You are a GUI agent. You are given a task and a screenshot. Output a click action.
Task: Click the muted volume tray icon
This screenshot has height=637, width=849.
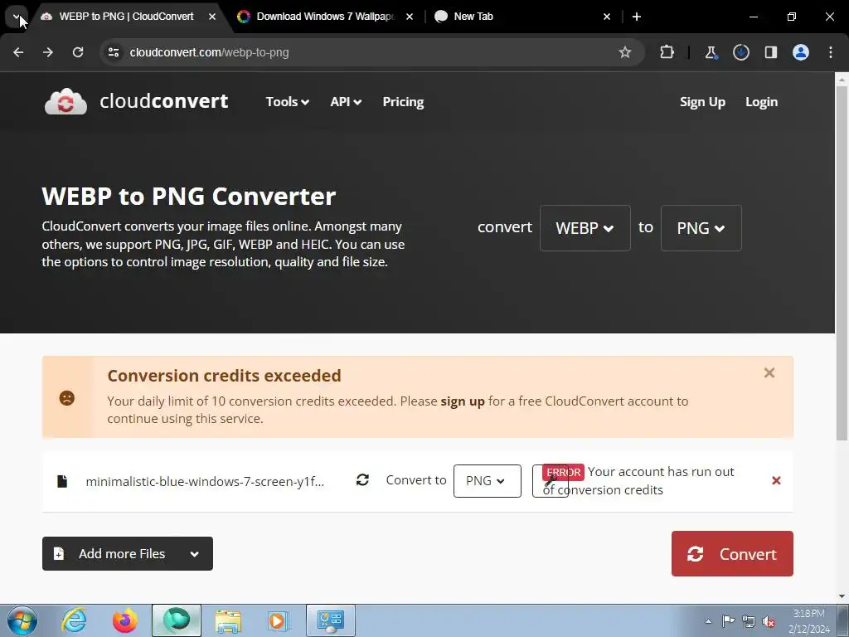point(768,621)
